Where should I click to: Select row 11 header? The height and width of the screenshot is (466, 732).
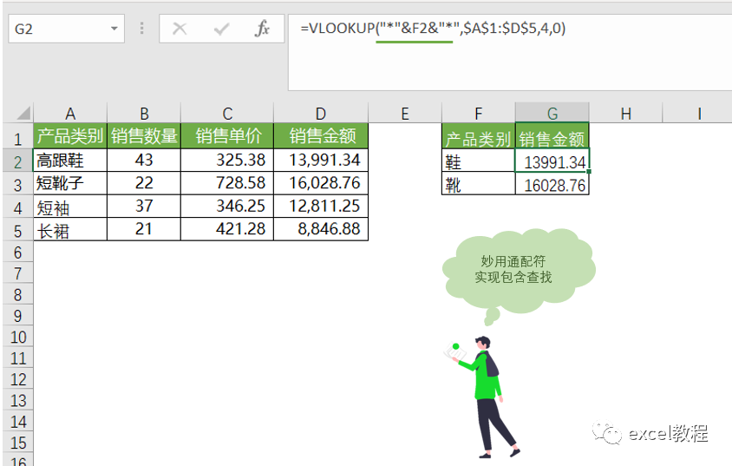[x=17, y=358]
